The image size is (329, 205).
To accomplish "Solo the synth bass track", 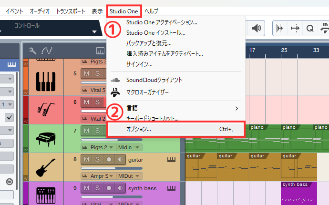I will 97,188.
